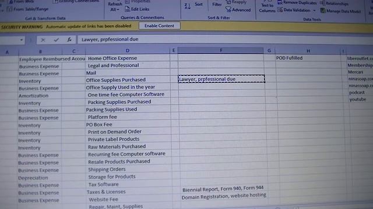Click the Sort A to Z icon
The image size is (373, 209).
(x=188, y=6)
